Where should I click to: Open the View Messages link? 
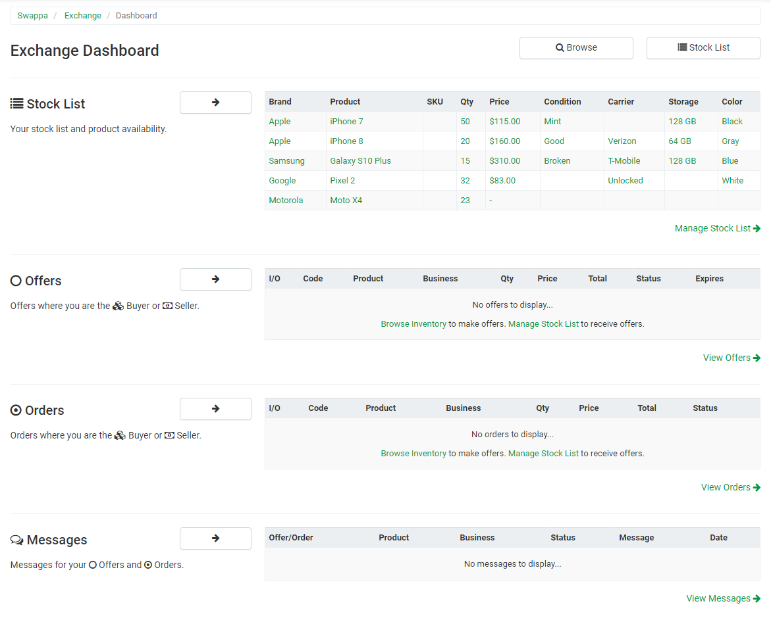click(724, 598)
